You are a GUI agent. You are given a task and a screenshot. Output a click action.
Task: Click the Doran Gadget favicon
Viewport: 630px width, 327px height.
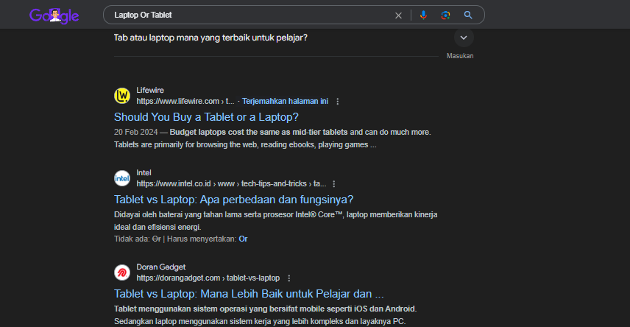pos(122,272)
